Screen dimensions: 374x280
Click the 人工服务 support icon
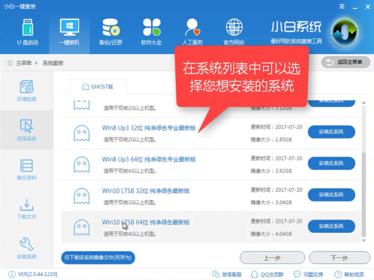click(x=193, y=32)
